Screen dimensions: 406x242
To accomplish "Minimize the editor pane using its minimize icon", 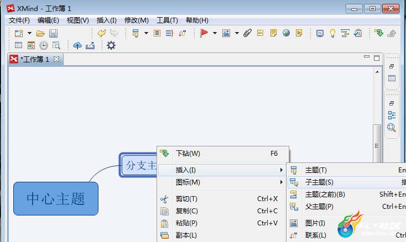I will point(367,56).
